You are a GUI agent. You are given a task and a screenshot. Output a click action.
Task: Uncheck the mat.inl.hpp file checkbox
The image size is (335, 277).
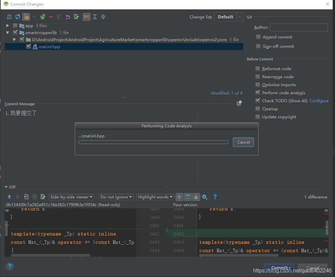click(x=28, y=46)
